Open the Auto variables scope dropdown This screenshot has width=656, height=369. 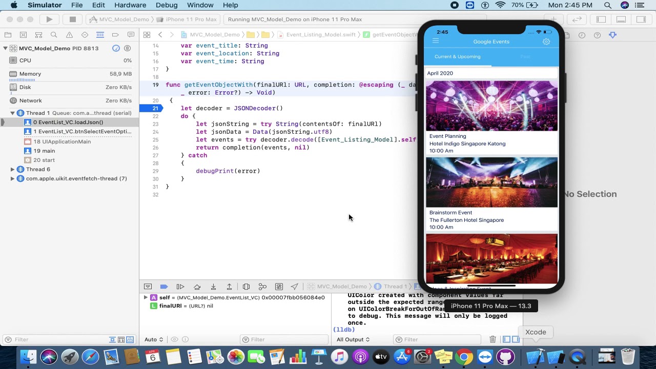tap(154, 339)
